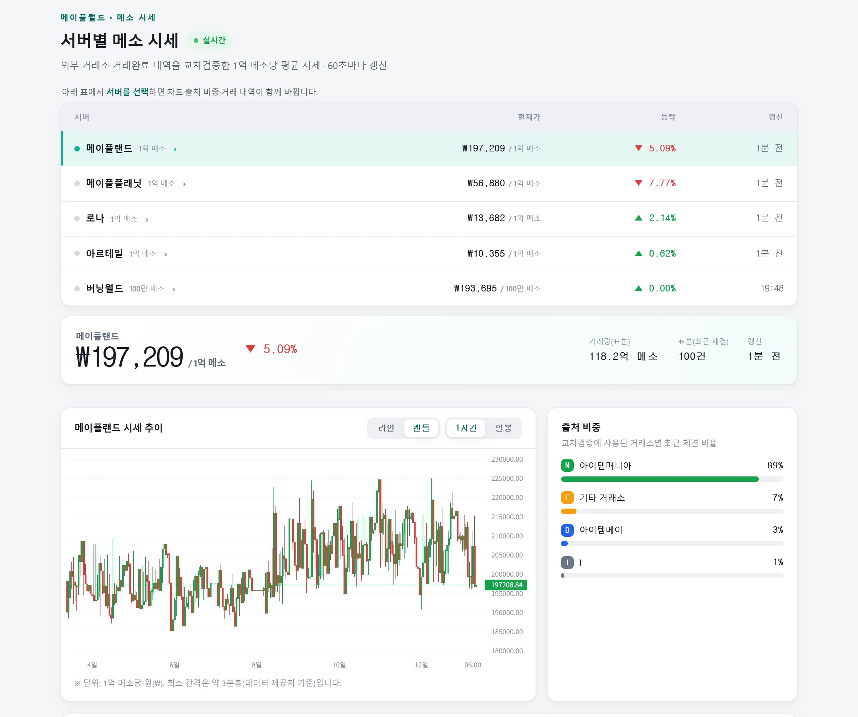Click the 실시간 live status badge
This screenshot has height=717, width=858.
tap(209, 40)
